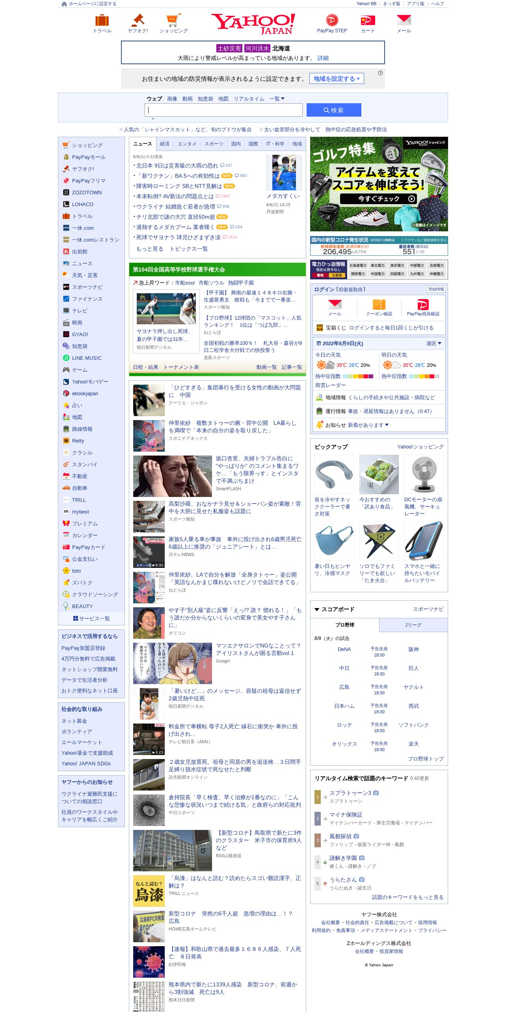Click the 宝箱くじ treasure chest icon

[320, 327]
